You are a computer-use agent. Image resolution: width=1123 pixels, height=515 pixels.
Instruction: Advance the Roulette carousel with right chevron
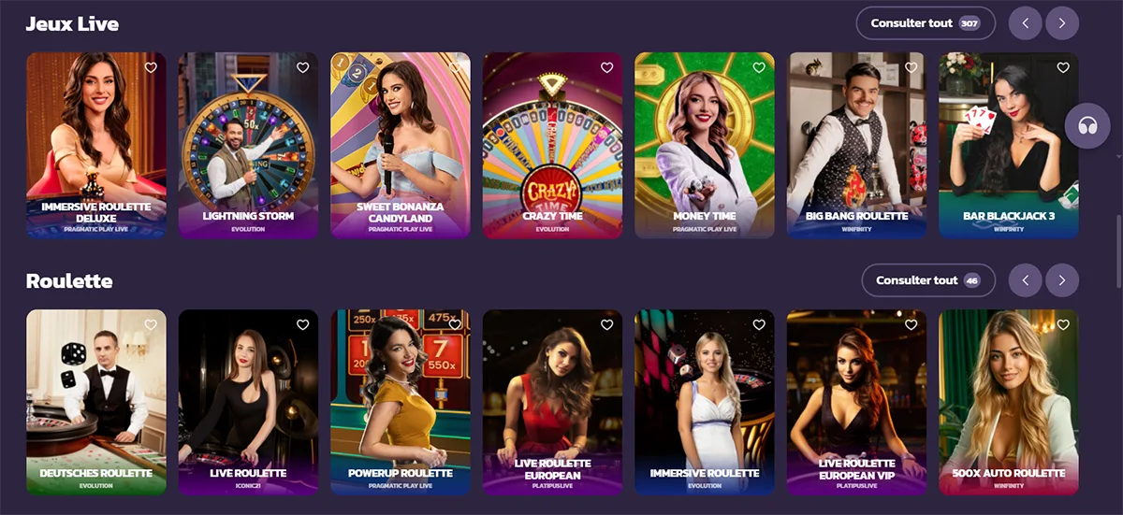pos(1062,280)
